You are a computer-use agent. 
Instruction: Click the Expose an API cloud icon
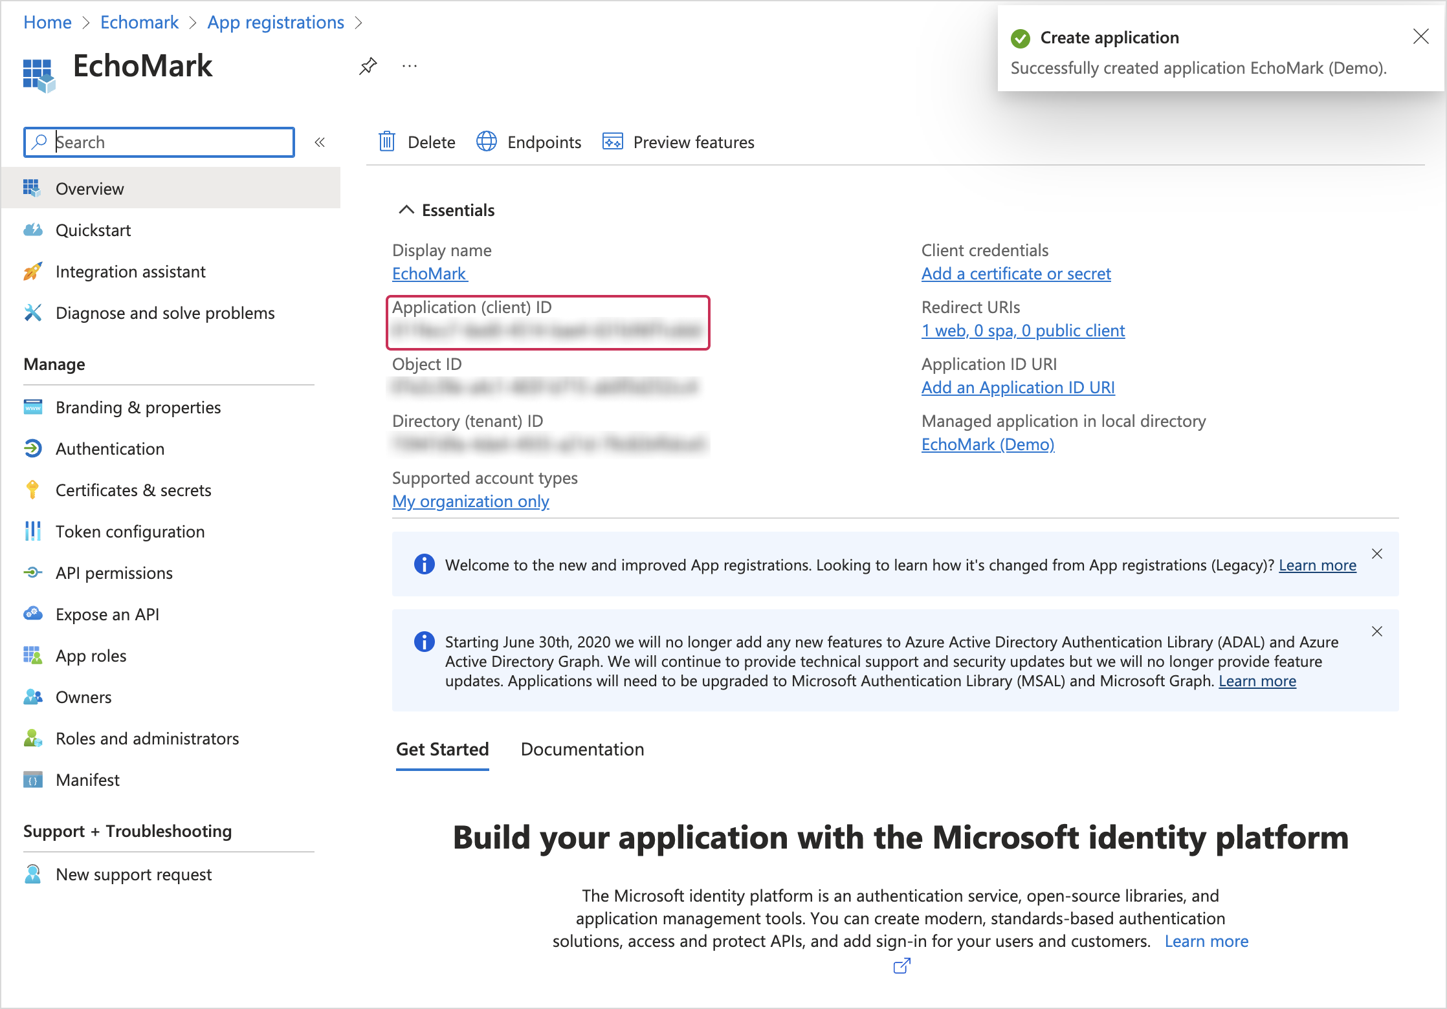pyautogui.click(x=32, y=614)
